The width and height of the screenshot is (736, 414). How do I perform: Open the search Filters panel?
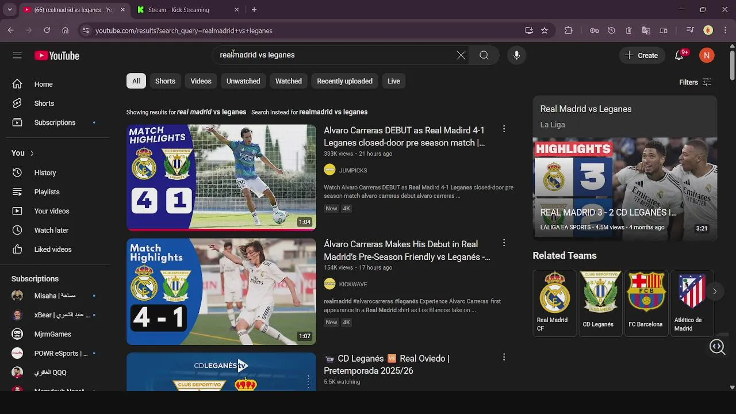[695, 82]
